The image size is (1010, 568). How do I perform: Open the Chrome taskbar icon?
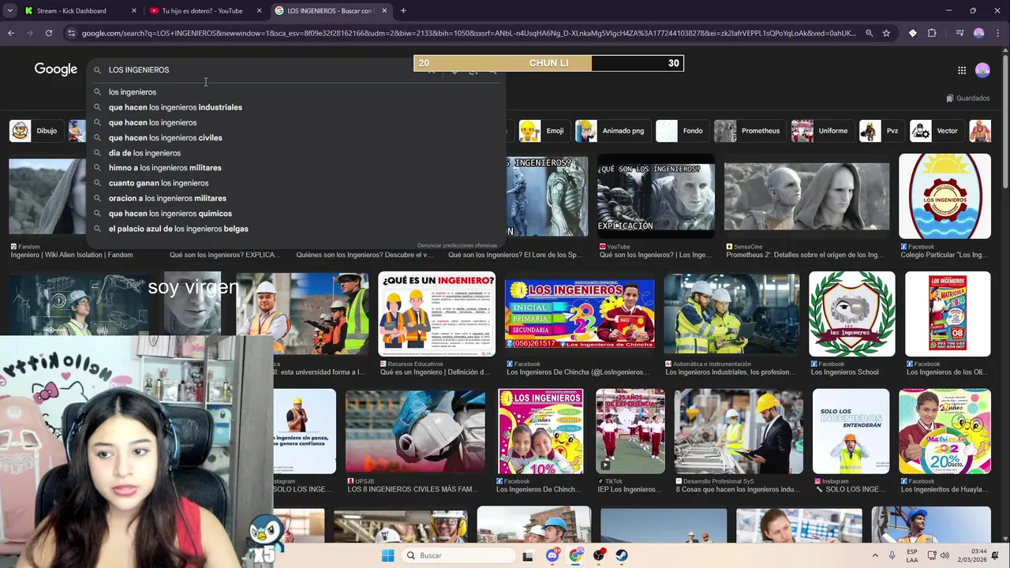point(575,555)
